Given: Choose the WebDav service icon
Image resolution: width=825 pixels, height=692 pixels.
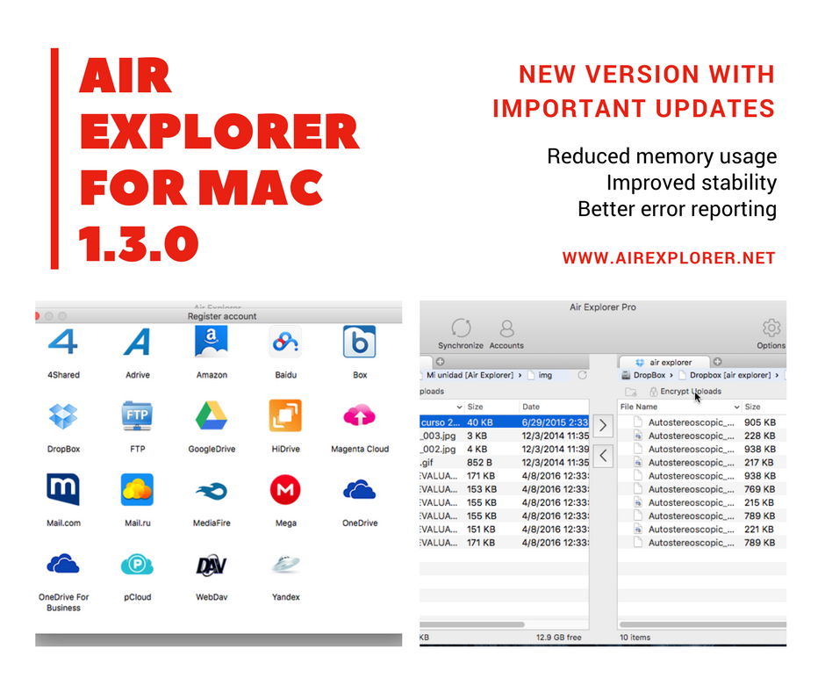Looking at the screenshot, I should 212,565.
